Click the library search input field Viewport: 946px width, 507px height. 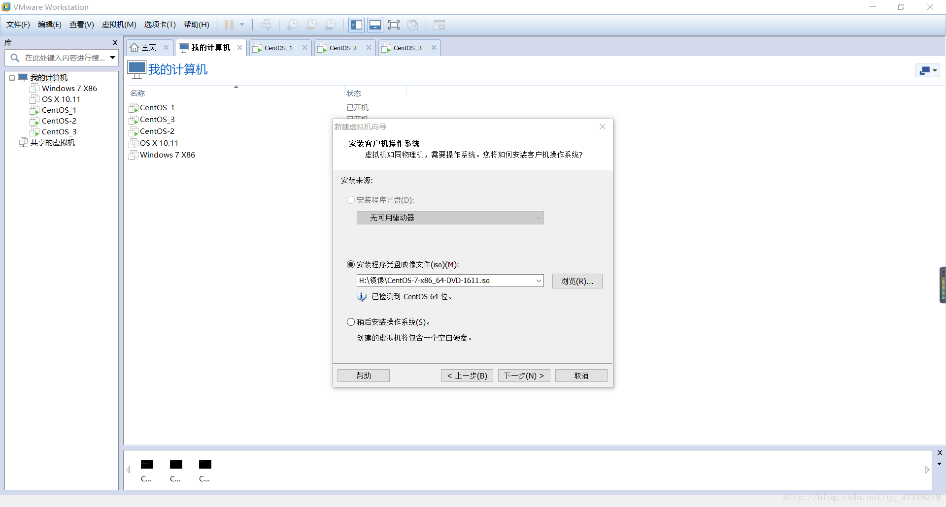[62, 58]
